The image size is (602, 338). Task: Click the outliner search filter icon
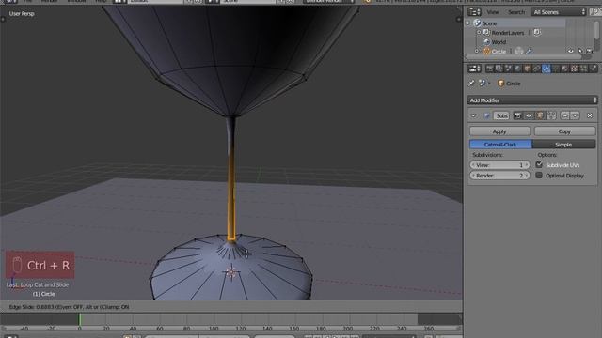pyautogui.click(x=595, y=12)
